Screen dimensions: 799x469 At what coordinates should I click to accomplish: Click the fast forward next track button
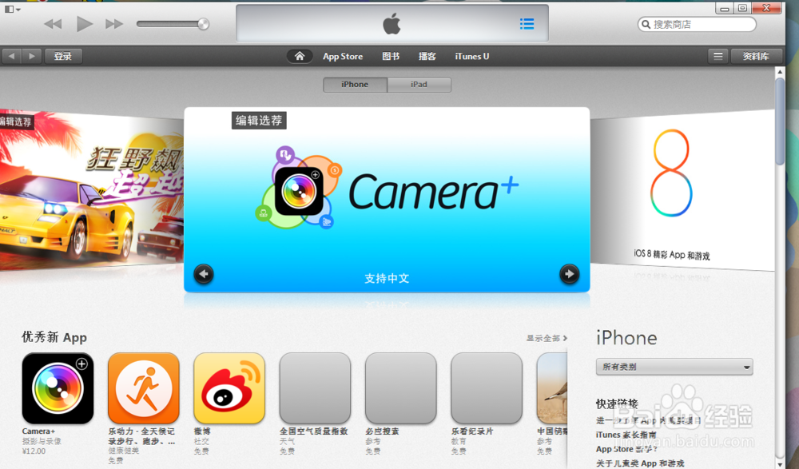[114, 24]
